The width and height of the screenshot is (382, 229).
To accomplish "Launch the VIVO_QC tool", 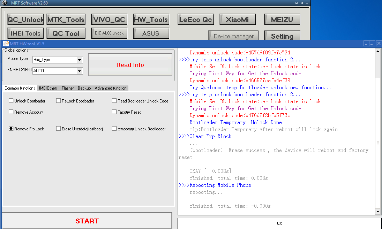I will [110, 20].
